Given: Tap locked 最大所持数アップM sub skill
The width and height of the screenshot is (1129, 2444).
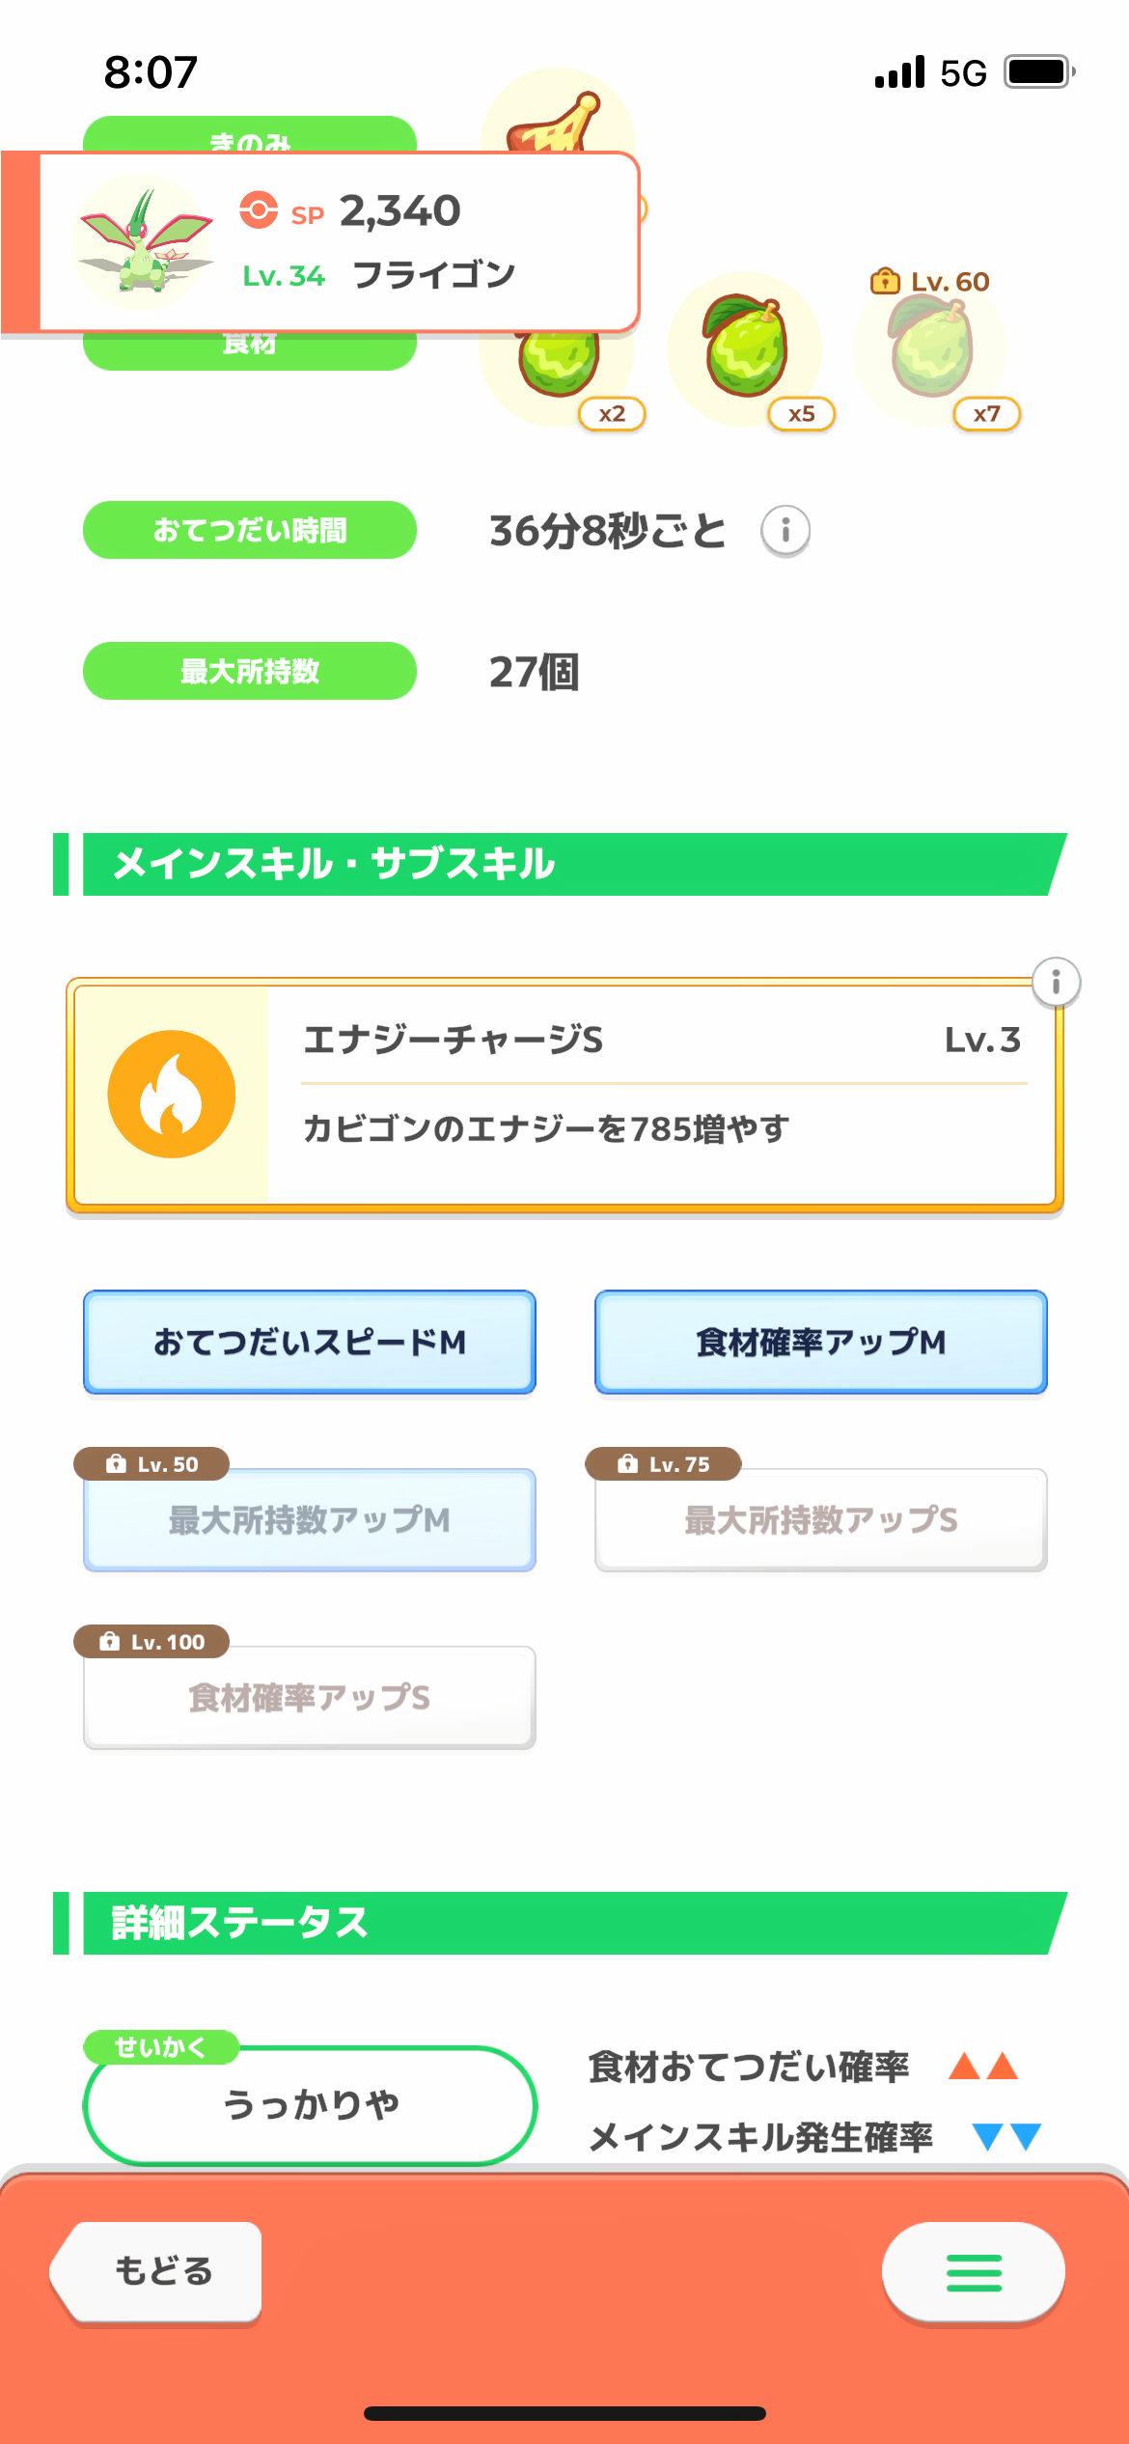Looking at the screenshot, I should coord(310,1519).
